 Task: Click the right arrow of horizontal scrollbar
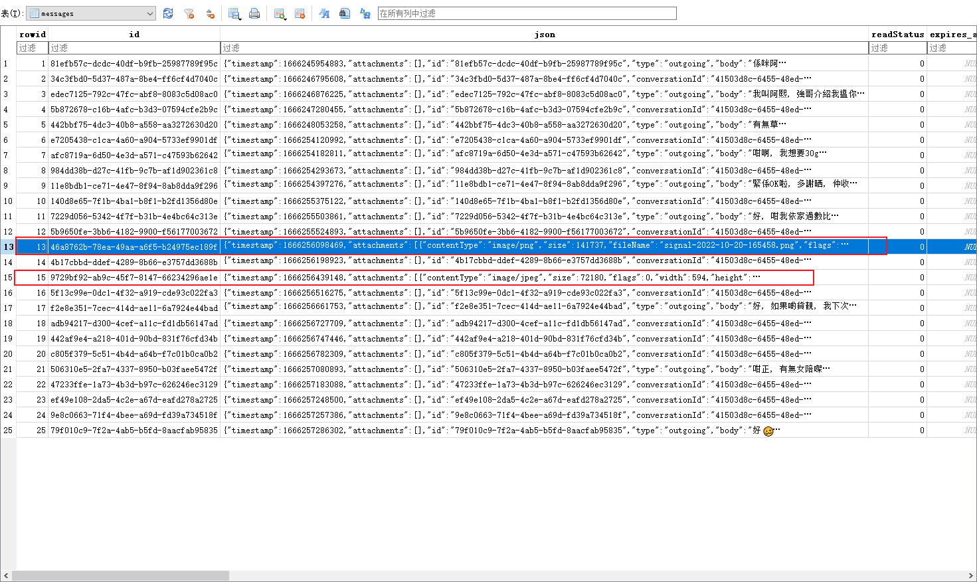[971, 575]
